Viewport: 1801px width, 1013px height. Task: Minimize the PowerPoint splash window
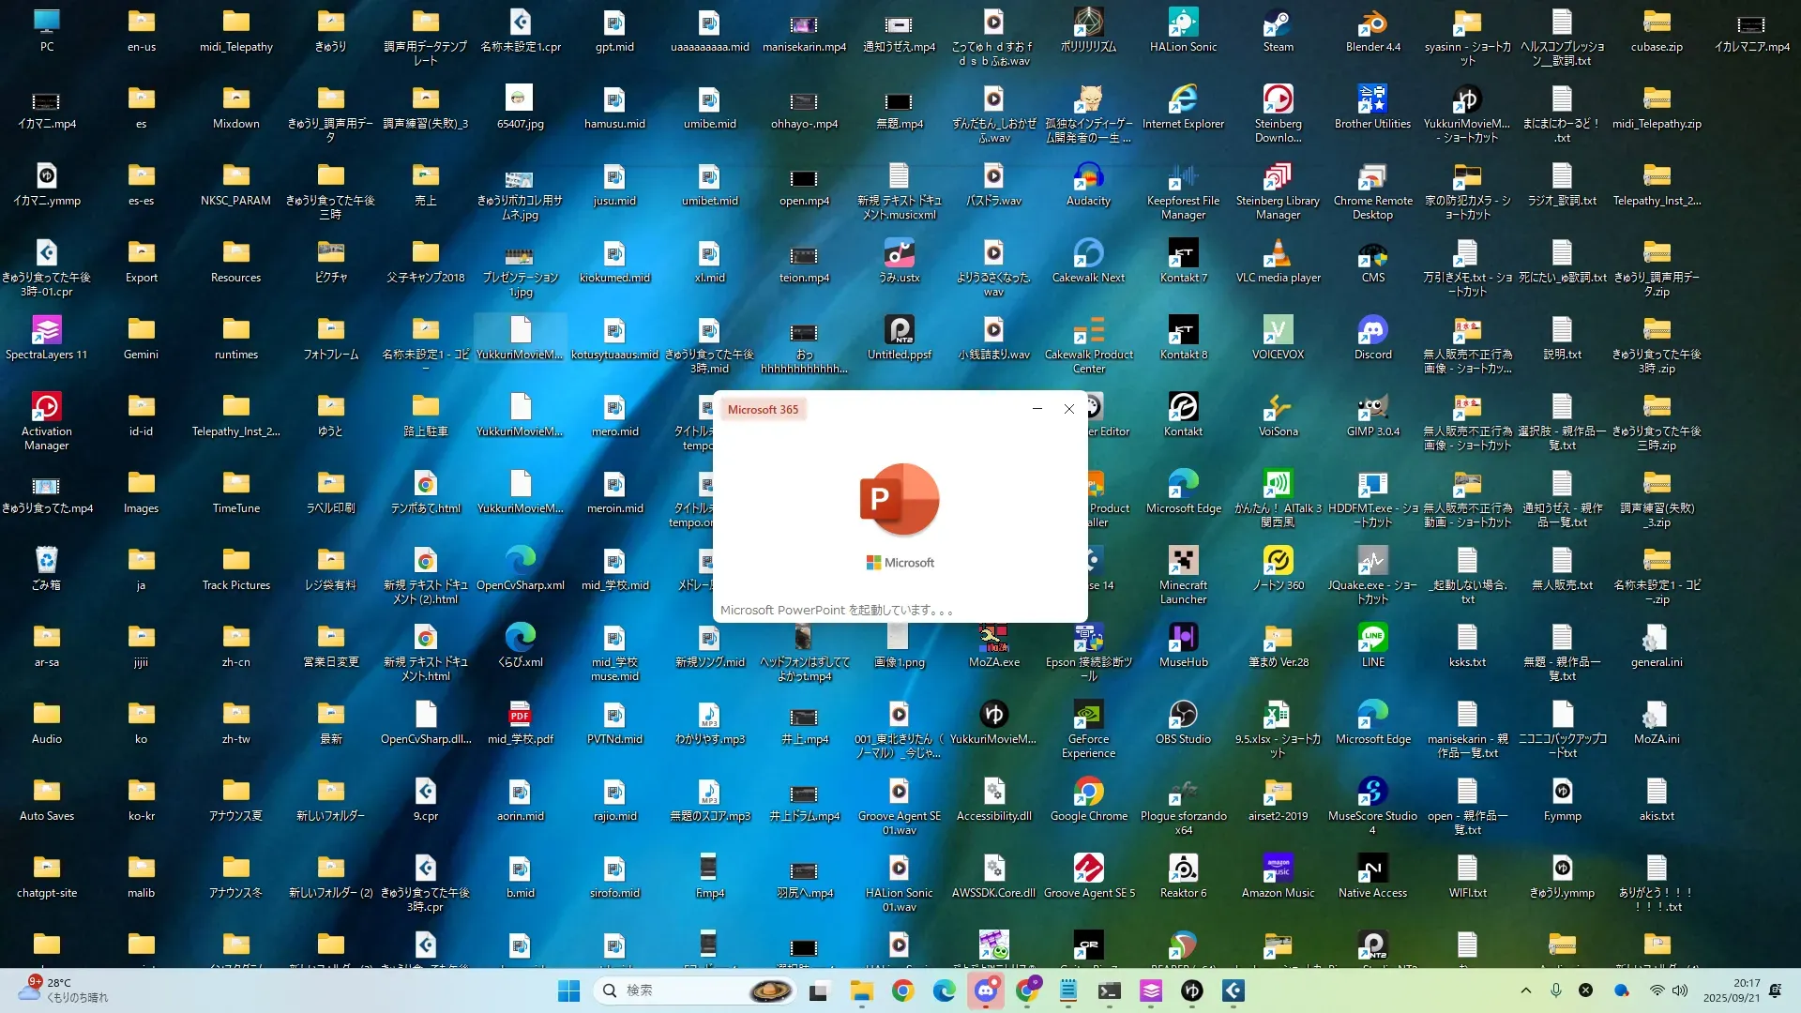1037,409
